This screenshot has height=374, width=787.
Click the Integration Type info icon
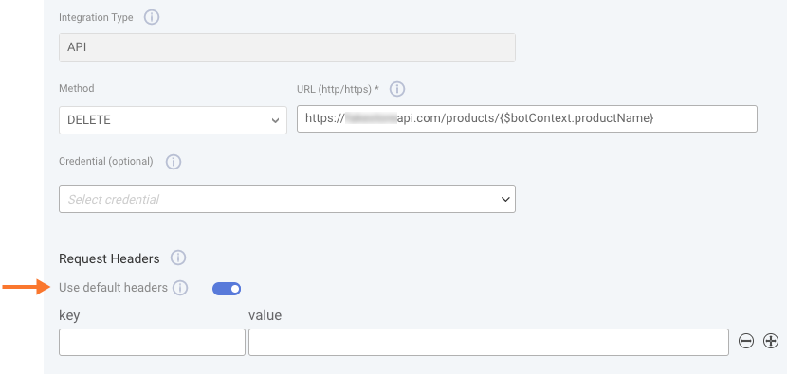[152, 18]
